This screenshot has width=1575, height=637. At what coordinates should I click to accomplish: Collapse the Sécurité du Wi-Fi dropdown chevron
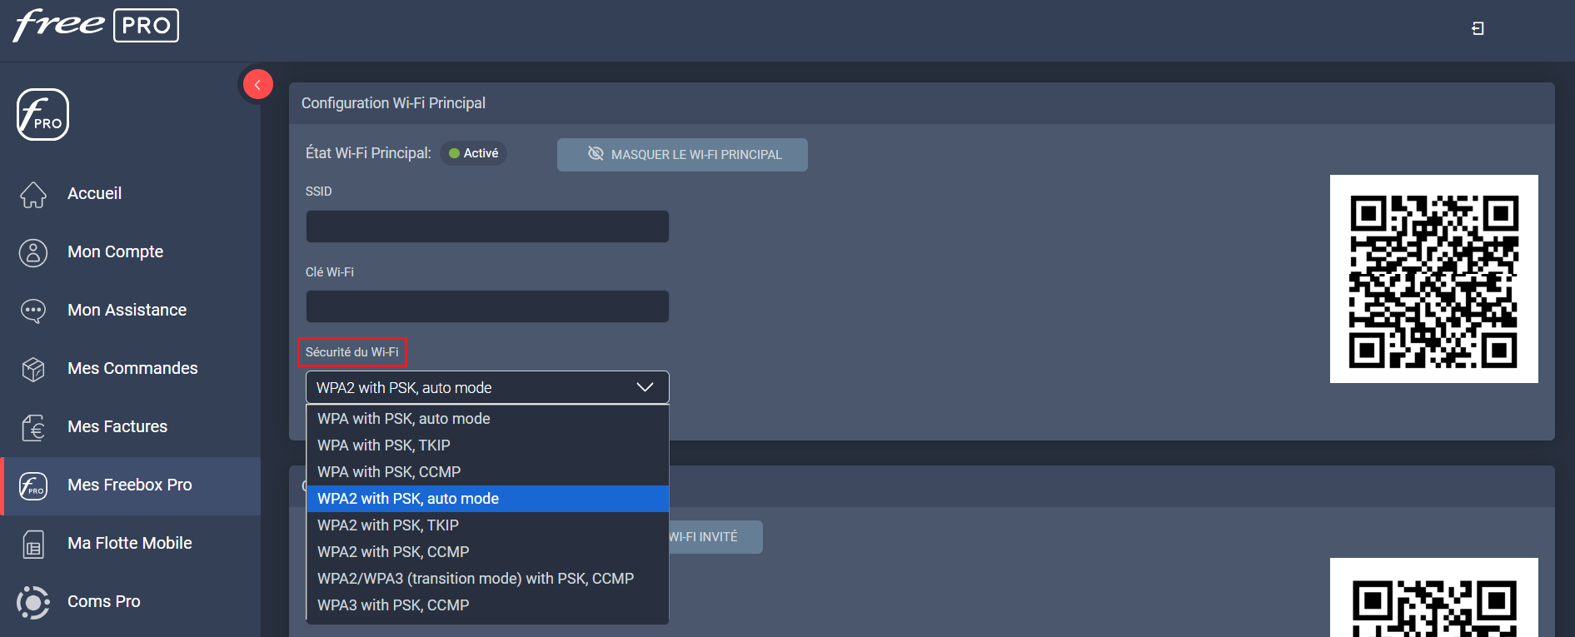(x=644, y=387)
